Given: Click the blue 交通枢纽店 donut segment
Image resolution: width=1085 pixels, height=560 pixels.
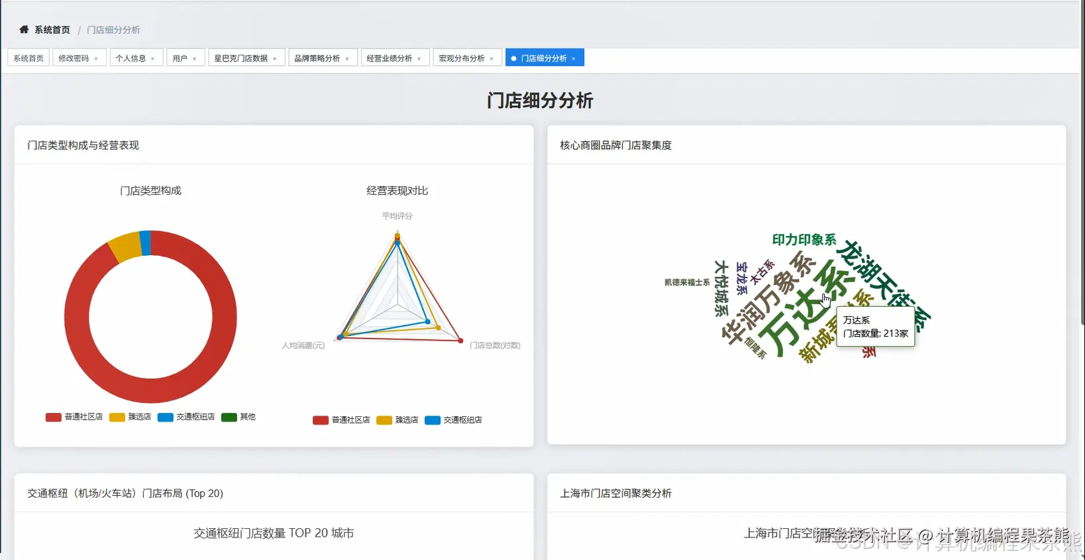Looking at the screenshot, I should (x=145, y=243).
